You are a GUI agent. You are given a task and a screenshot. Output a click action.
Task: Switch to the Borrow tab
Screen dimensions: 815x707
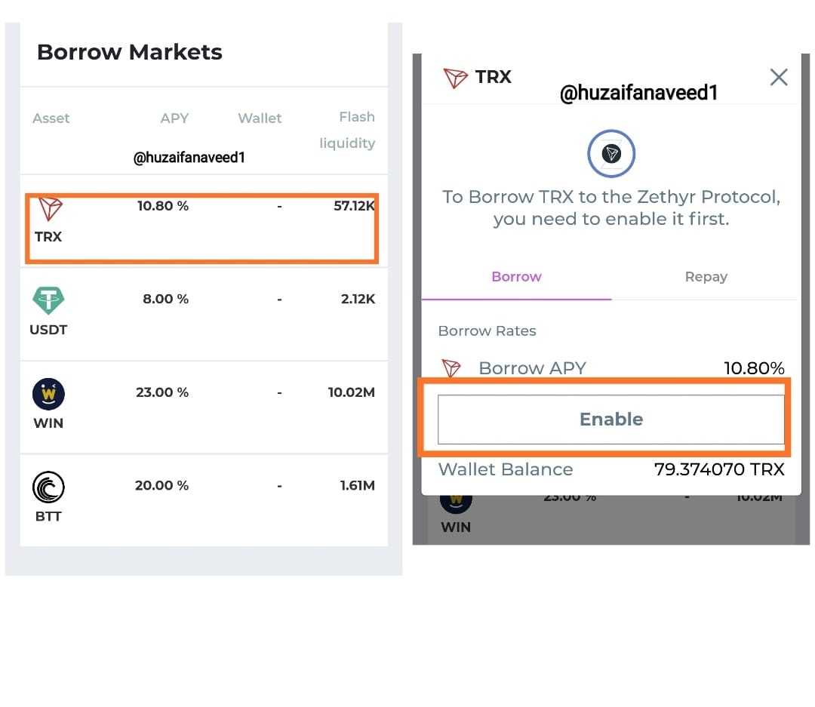[x=517, y=277]
